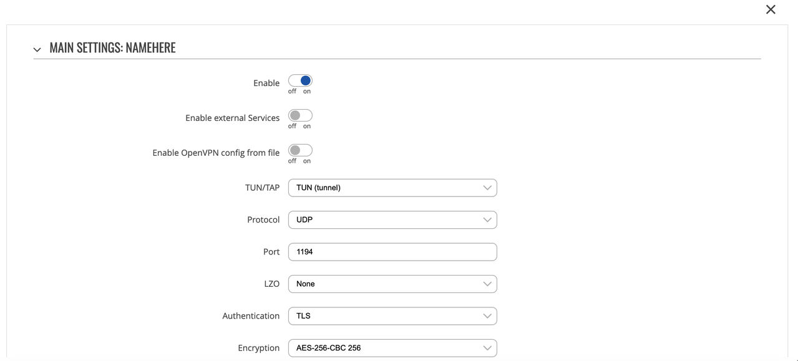Click the "Enable external Services" label
The width and height of the screenshot is (798, 361).
point(232,118)
